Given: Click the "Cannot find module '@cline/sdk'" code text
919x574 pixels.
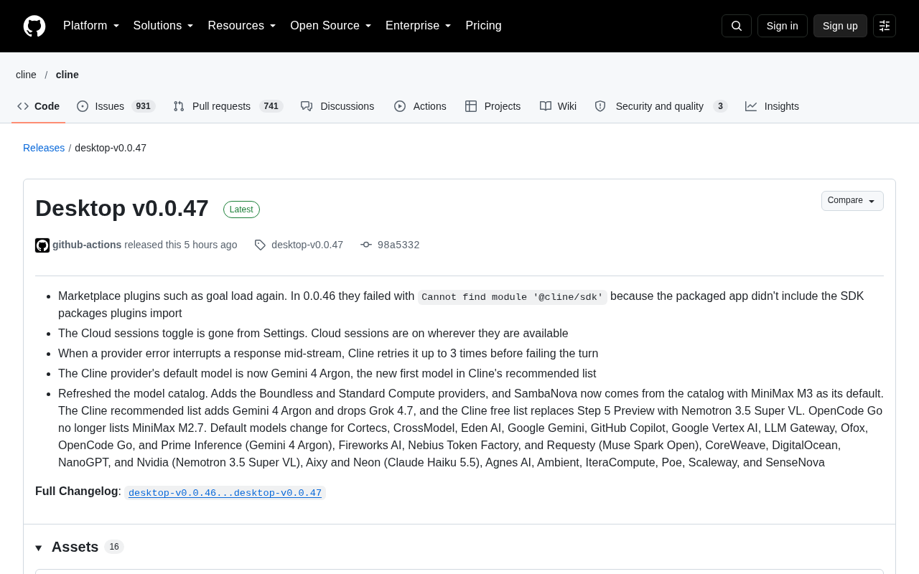Looking at the screenshot, I should (512, 297).
